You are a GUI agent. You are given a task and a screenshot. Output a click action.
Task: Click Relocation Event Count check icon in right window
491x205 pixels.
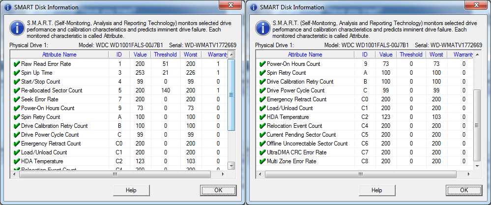pos(262,126)
